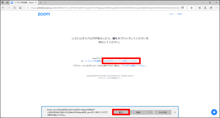The width and height of the screenshot is (220, 118).
Task: Add this page to favorites star
Action: click(192, 8)
